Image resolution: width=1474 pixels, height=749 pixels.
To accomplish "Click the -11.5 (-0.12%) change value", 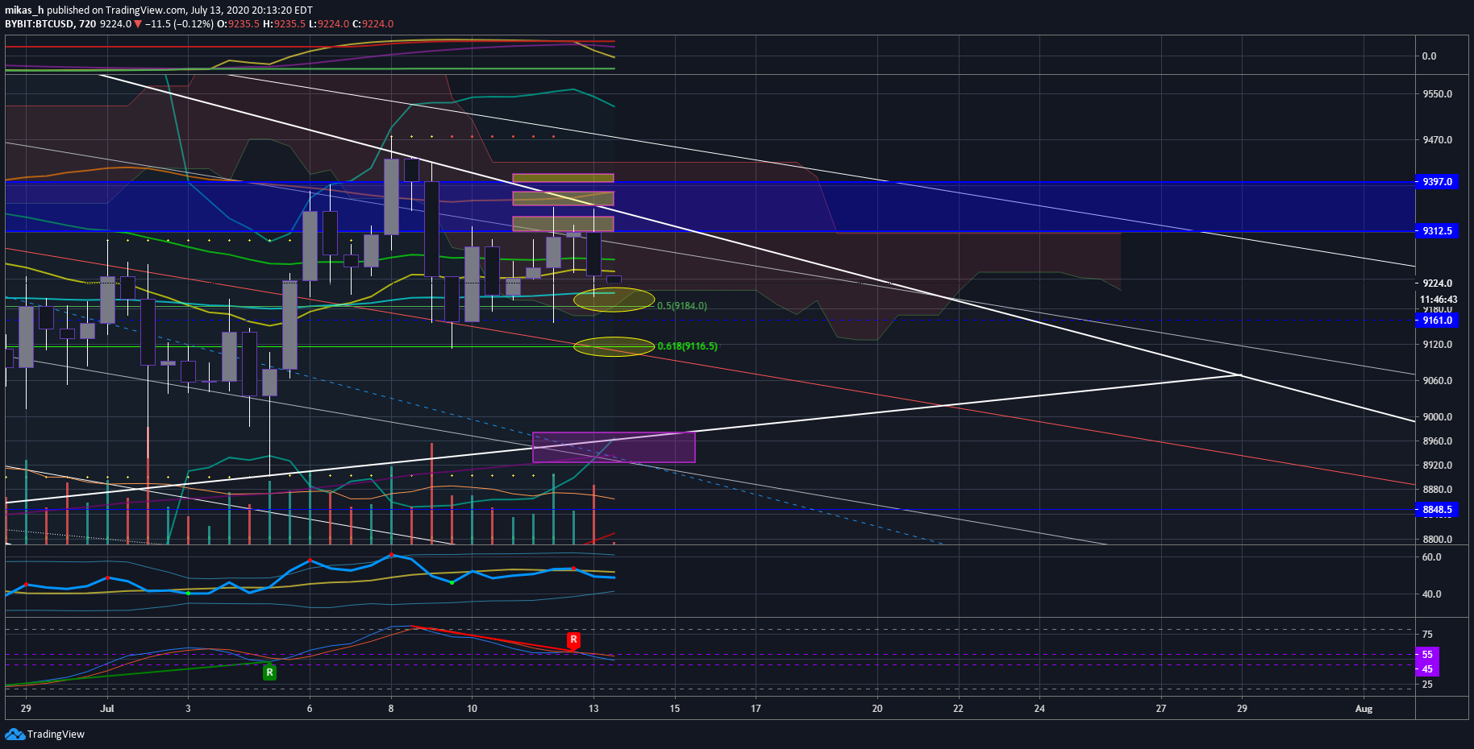I will click(179, 24).
